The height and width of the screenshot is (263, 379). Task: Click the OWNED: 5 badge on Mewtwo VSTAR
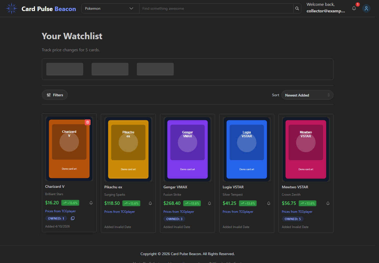[293, 219]
